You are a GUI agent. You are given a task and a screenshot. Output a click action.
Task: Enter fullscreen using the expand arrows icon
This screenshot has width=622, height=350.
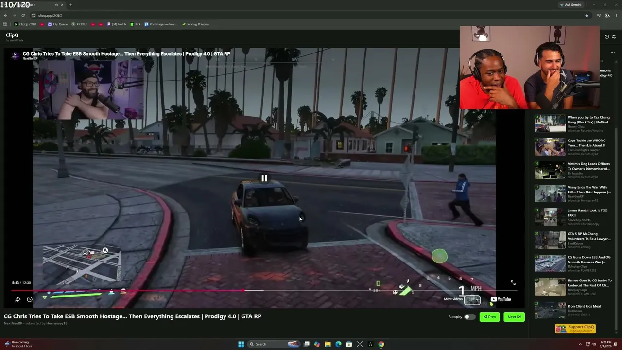pos(513,283)
